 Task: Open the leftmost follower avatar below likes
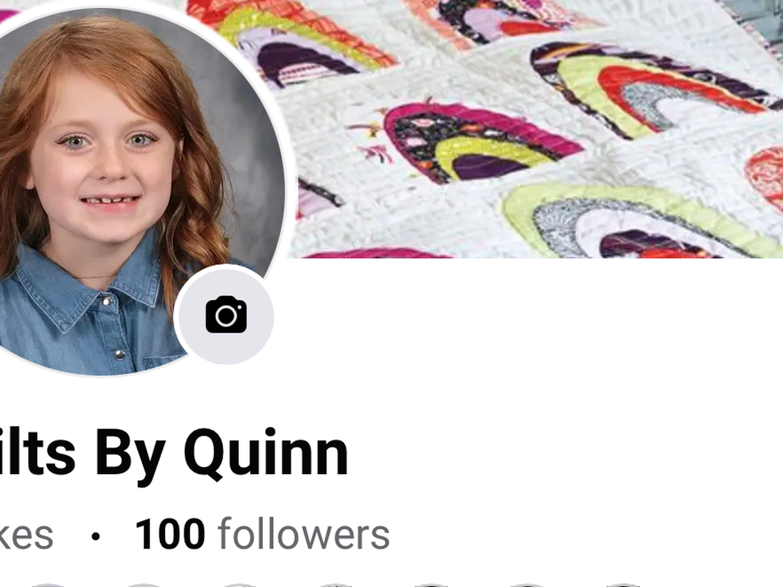point(49,584)
